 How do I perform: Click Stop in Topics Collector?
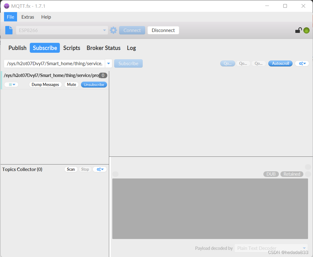[x=85, y=169]
